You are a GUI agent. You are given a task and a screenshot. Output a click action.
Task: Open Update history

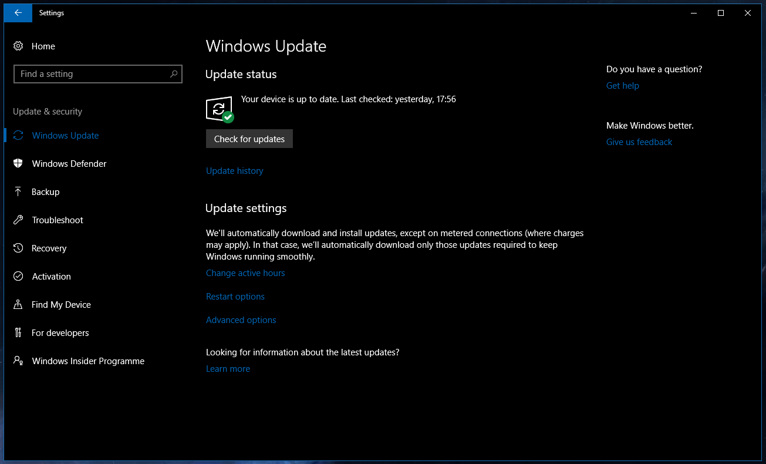click(x=234, y=170)
